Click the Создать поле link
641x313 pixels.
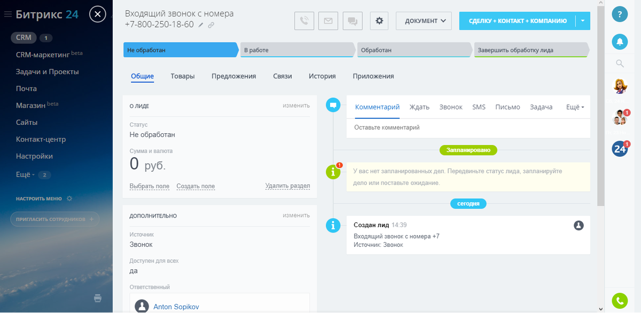[x=196, y=186]
